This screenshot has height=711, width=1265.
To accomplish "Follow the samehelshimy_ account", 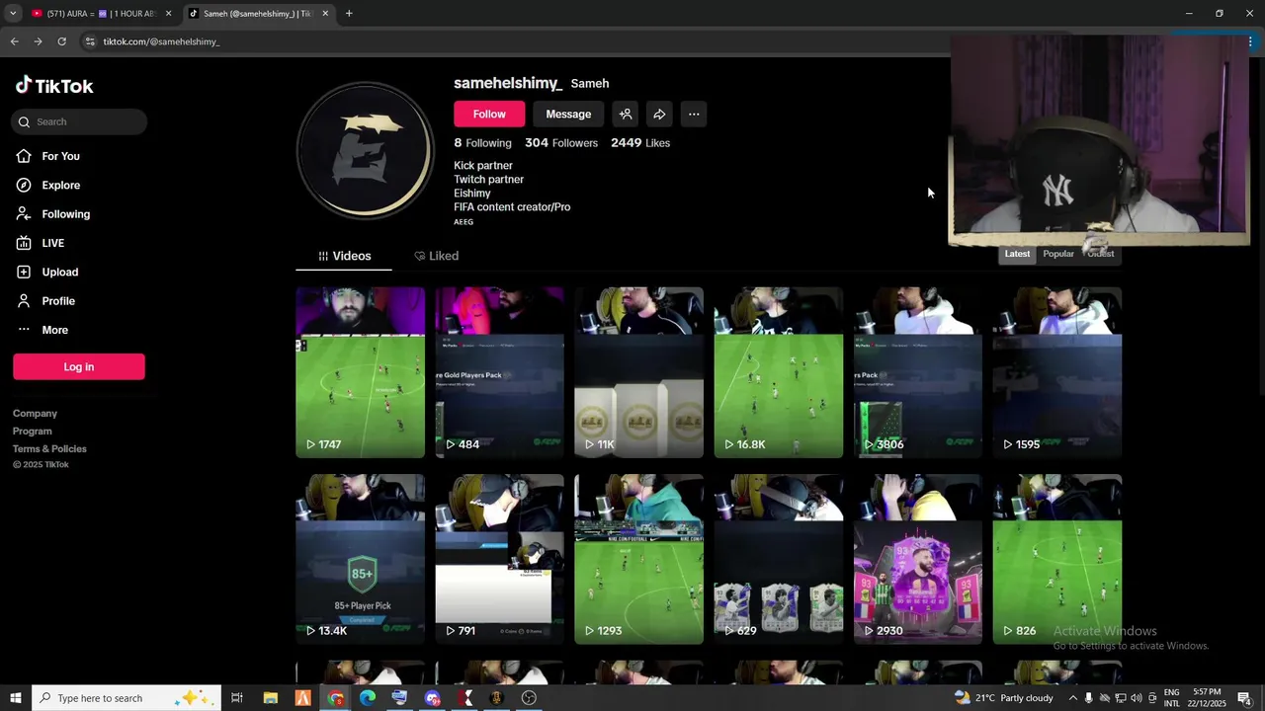I will (x=489, y=115).
